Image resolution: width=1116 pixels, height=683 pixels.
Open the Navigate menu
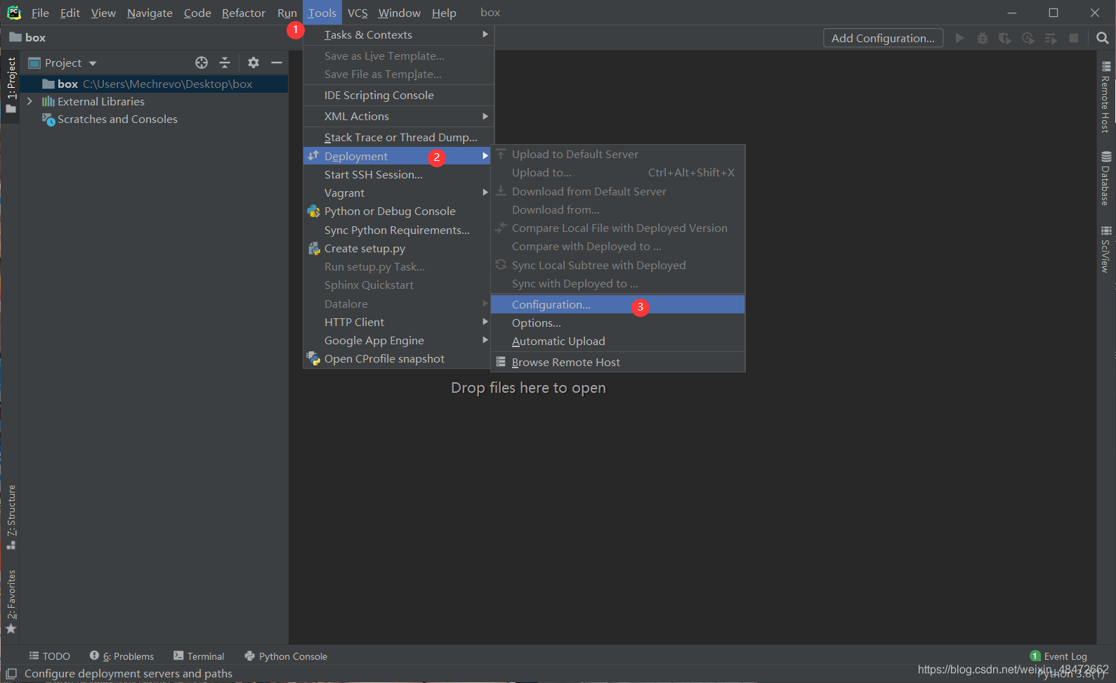[x=150, y=13]
